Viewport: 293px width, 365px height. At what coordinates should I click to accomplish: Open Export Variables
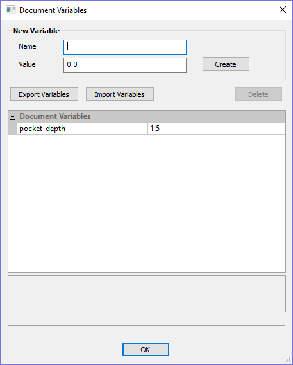[44, 94]
